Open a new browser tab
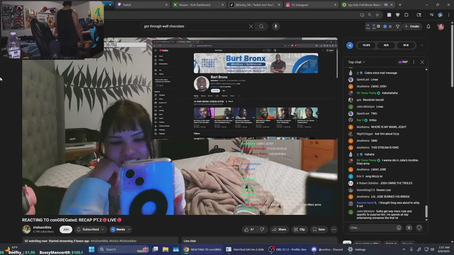This screenshot has height=255, width=454. pyautogui.click(x=400, y=5)
